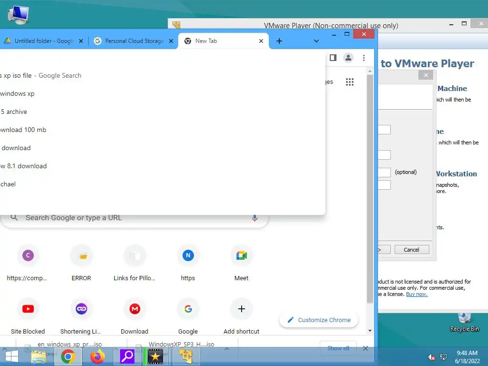Close the downloads bar

(366, 348)
